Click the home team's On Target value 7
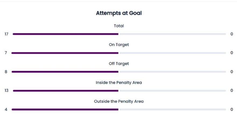The image size is (237, 116). point(6,53)
